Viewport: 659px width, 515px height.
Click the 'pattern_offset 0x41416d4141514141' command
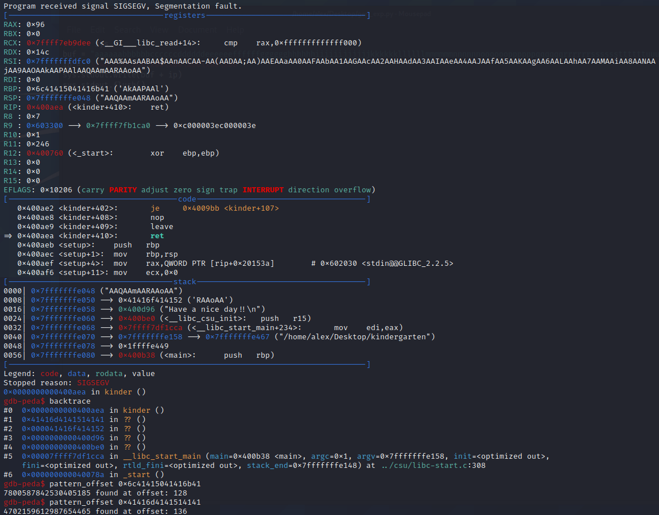tap(125, 502)
